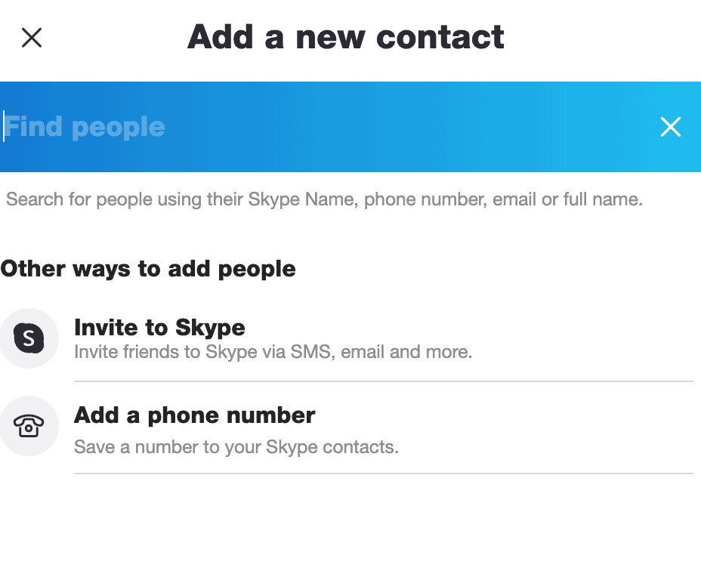Viewport: 701px width, 577px height.
Task: Select the Add a phone number option
Action: click(x=194, y=415)
